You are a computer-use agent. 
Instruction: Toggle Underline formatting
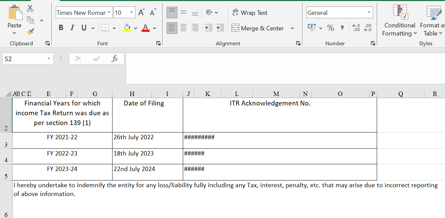[84, 28]
